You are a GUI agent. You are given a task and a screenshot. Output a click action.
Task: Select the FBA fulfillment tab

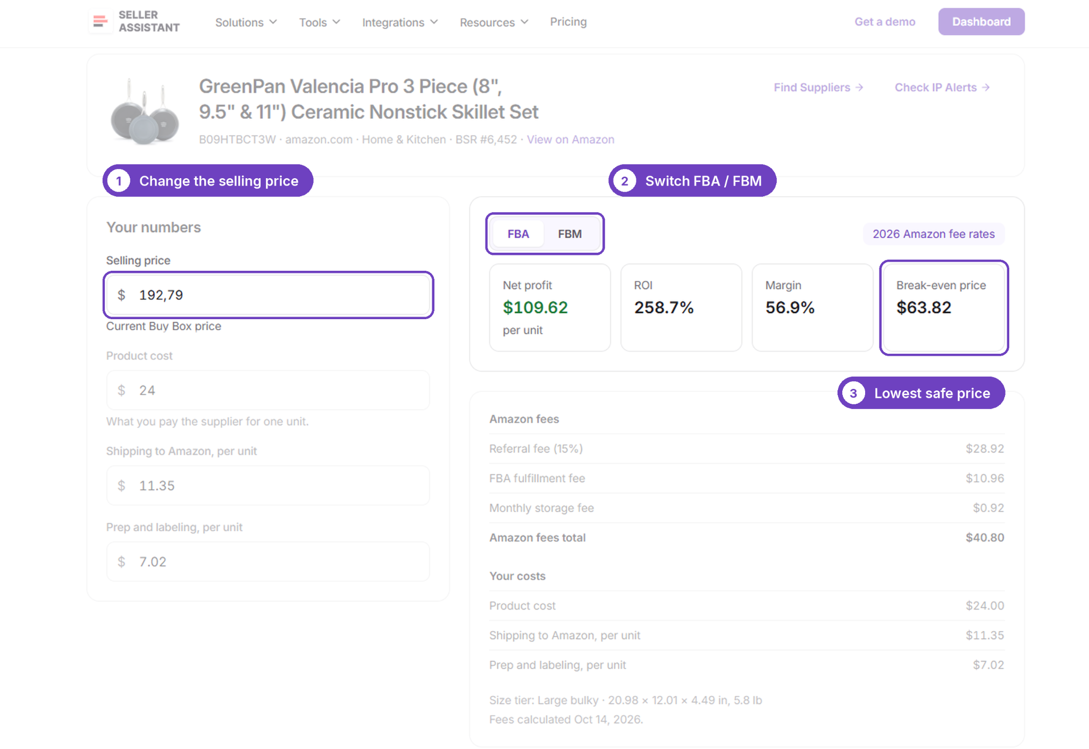point(518,234)
